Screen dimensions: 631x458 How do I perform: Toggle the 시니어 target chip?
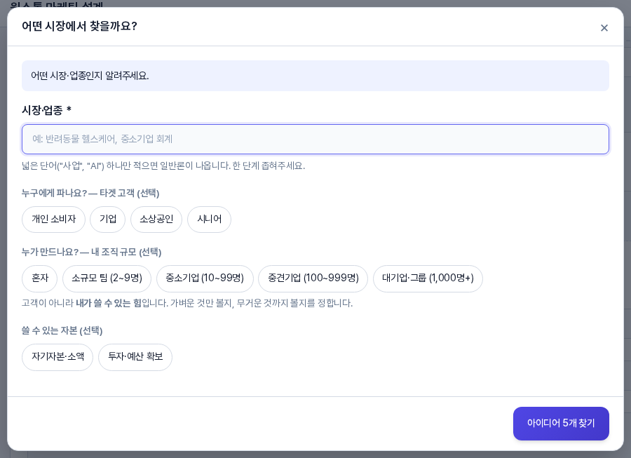point(209,220)
